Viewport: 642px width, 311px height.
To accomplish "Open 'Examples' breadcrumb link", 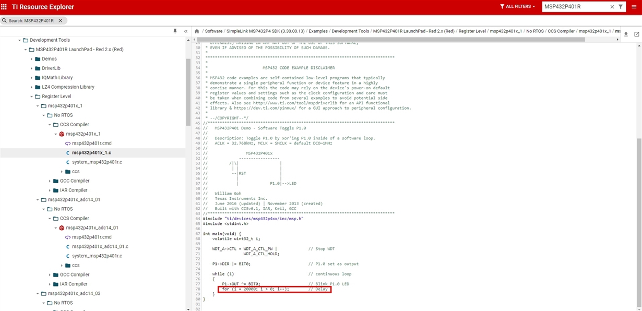I will click(318, 31).
